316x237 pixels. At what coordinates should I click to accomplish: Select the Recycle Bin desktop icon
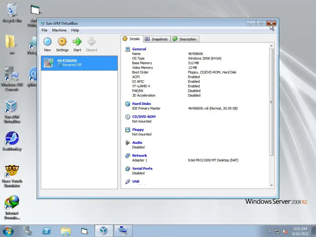point(12,13)
